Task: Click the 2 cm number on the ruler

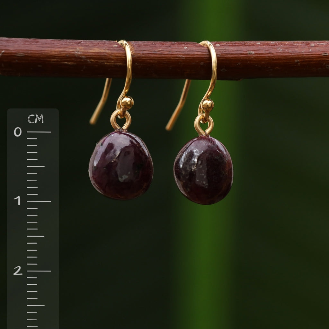Action: pyautogui.click(x=18, y=271)
